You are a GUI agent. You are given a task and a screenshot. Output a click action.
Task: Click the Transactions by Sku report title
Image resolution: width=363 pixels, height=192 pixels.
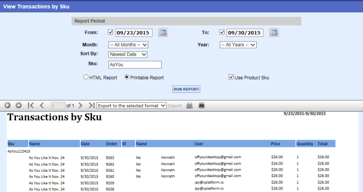point(54,117)
